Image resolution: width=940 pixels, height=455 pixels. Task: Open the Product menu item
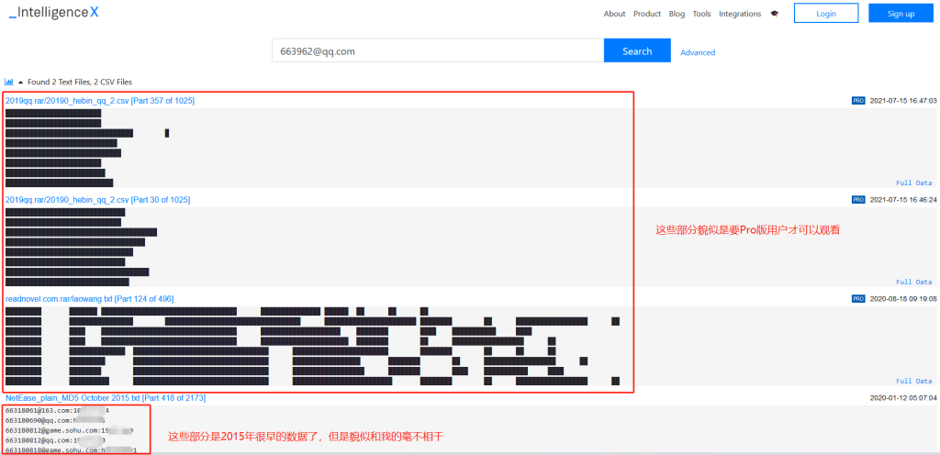[647, 14]
